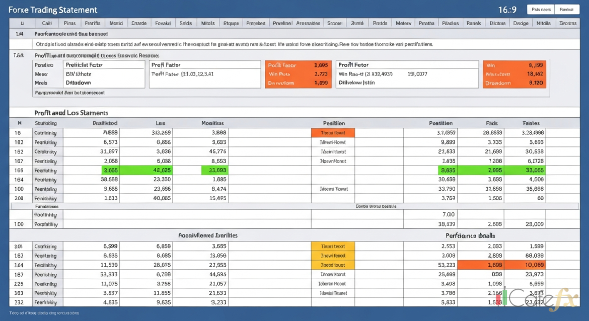Viewport: 589px width, 321px height.
Task: Open the Metals tab in the header row
Action: [x=209, y=23]
